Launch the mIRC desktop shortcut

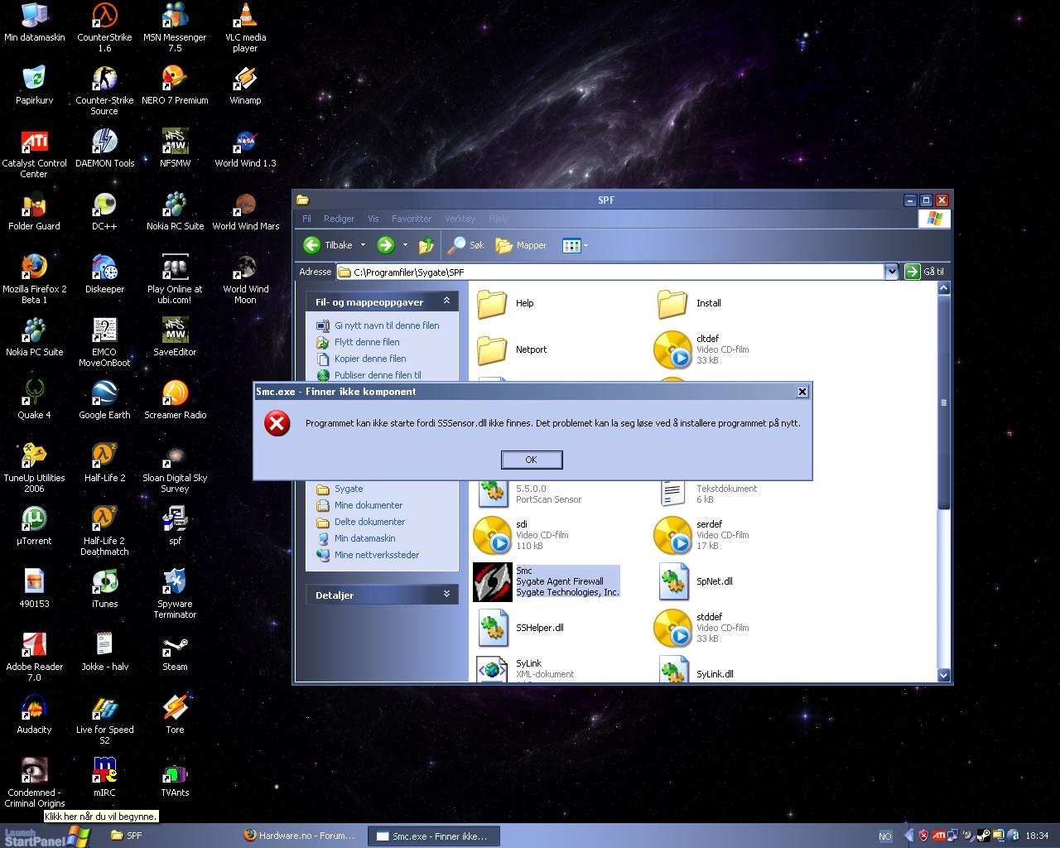104,778
